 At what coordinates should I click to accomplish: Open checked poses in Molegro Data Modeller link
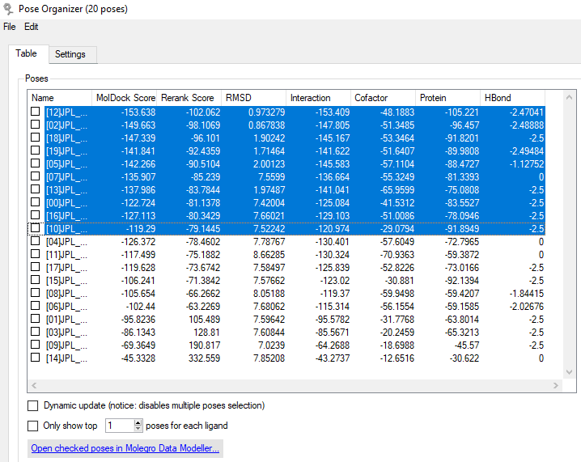[125, 448]
